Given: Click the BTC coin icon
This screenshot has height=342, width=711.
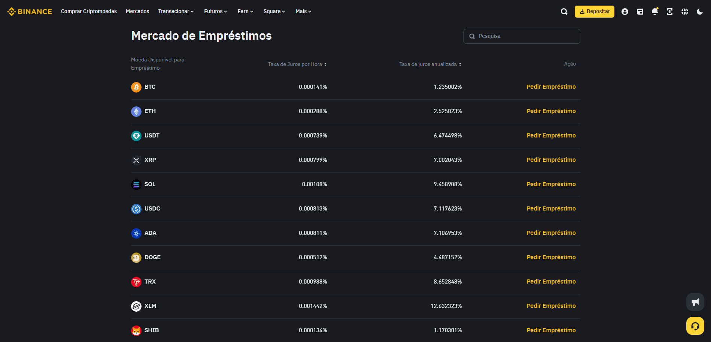Looking at the screenshot, I should point(136,87).
